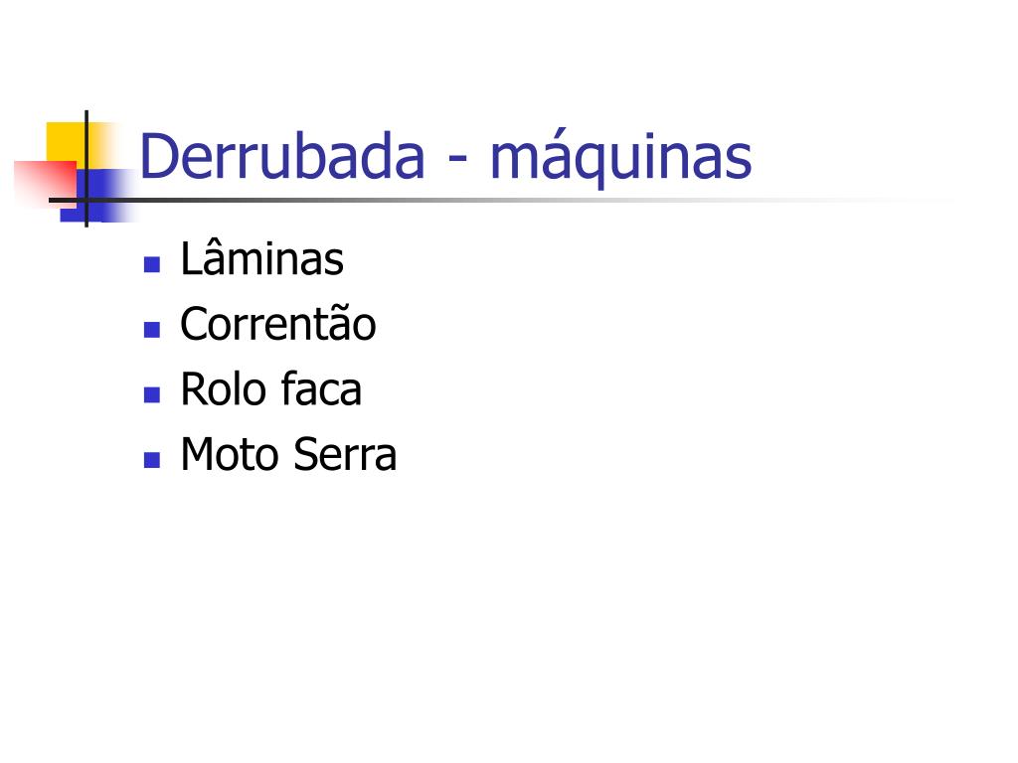Click the dash between the title words
Screen dimensions: 1018x763
(457, 158)
